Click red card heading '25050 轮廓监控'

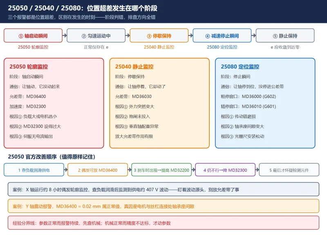coord(29,67)
